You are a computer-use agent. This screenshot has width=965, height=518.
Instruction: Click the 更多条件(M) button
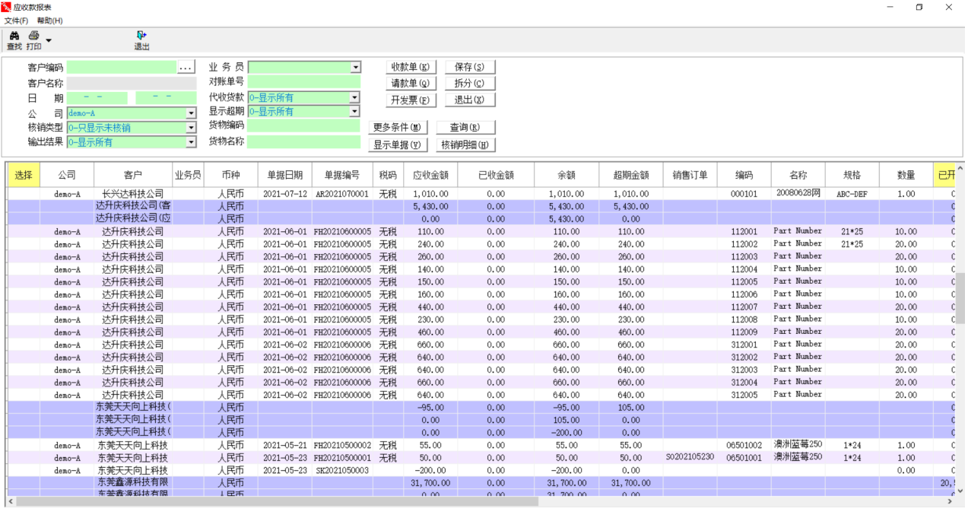(398, 127)
